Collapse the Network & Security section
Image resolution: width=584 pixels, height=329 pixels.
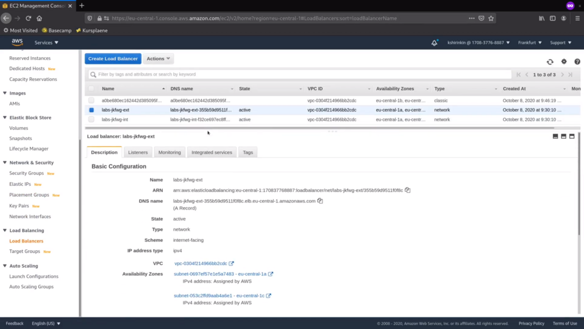pyautogui.click(x=5, y=163)
